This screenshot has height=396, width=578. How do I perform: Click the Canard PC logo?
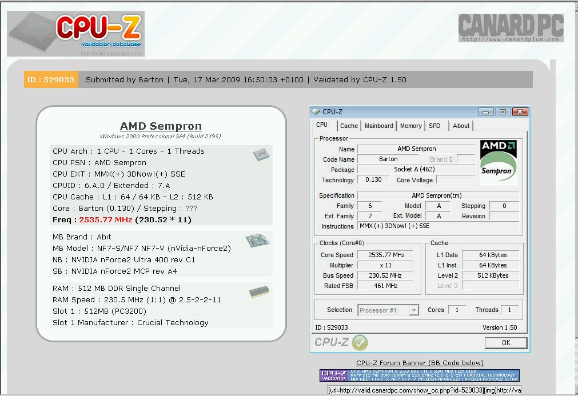[511, 27]
